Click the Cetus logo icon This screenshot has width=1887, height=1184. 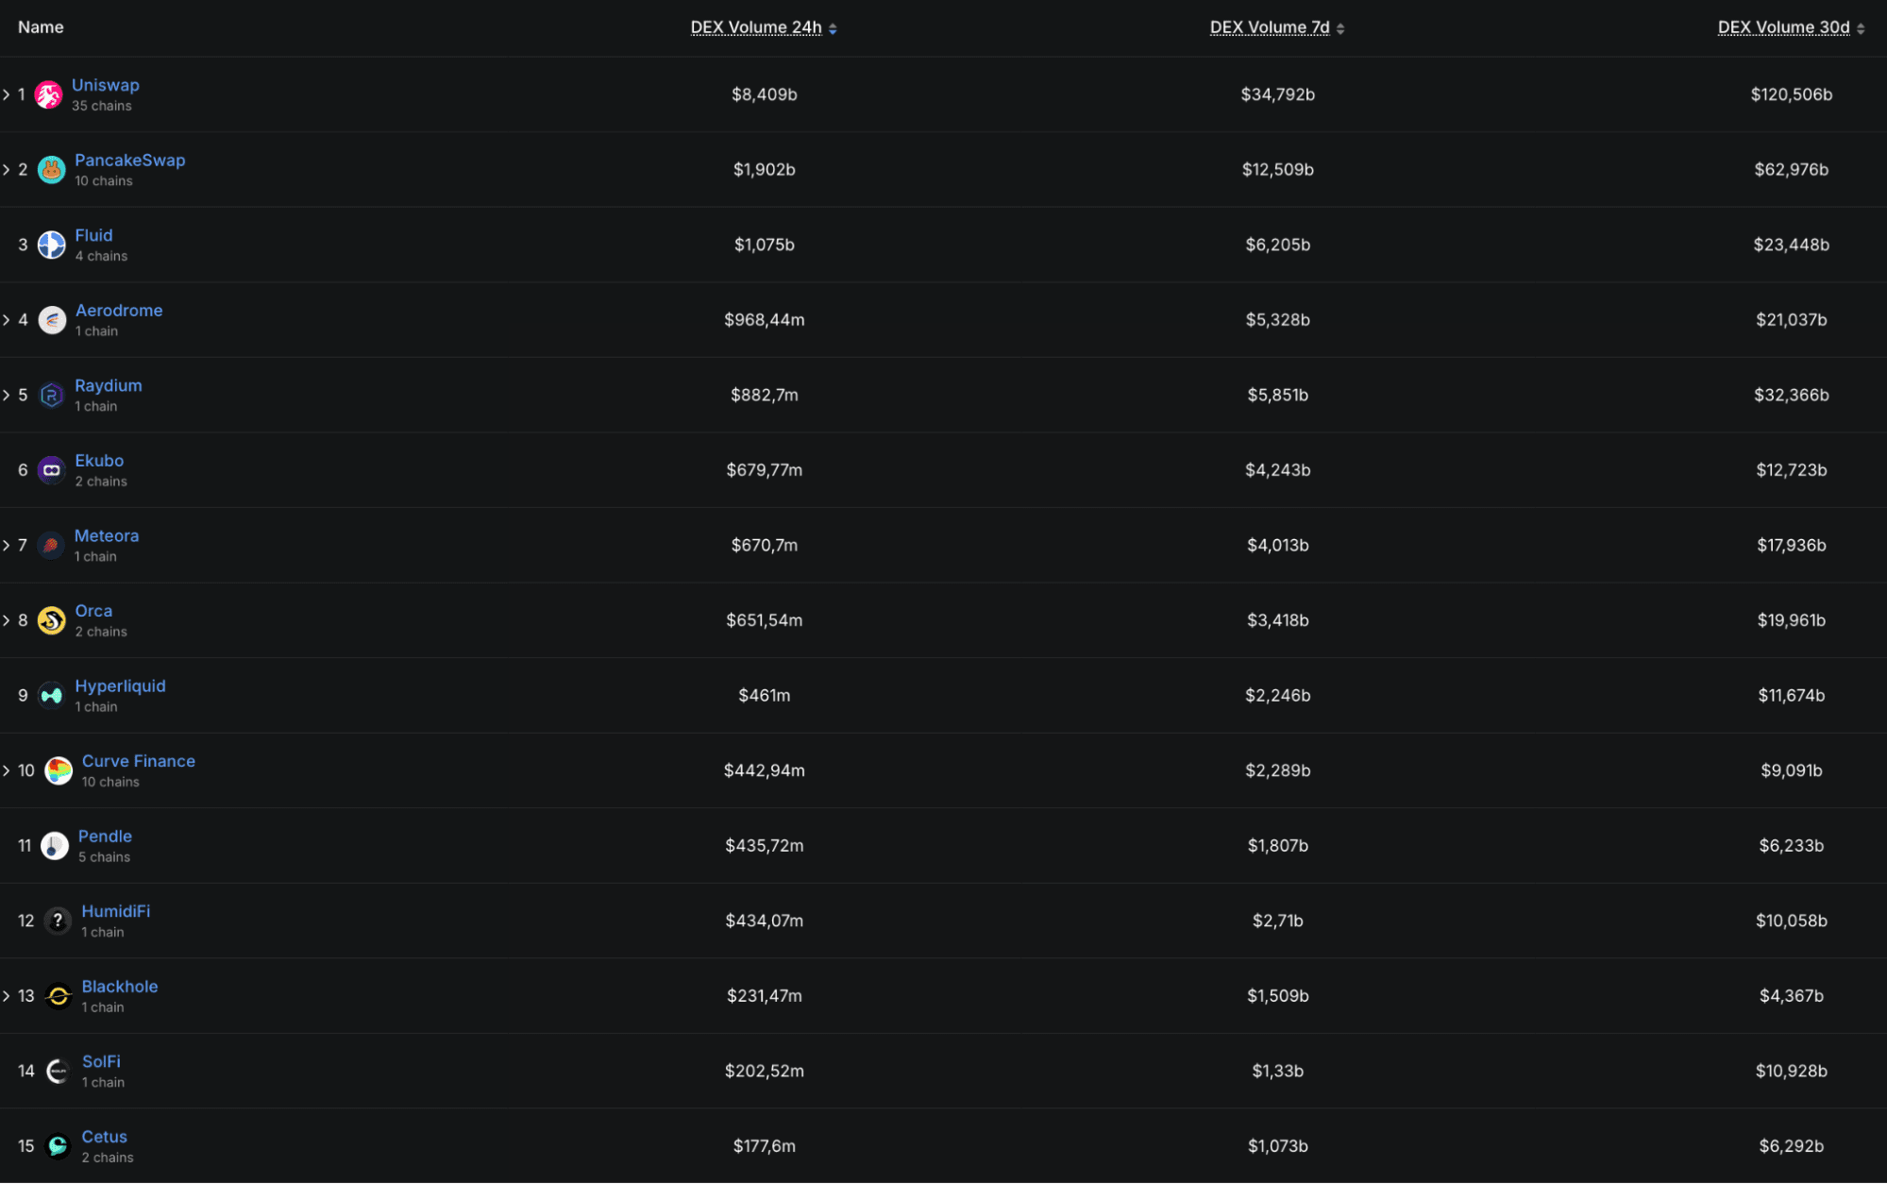point(58,1146)
